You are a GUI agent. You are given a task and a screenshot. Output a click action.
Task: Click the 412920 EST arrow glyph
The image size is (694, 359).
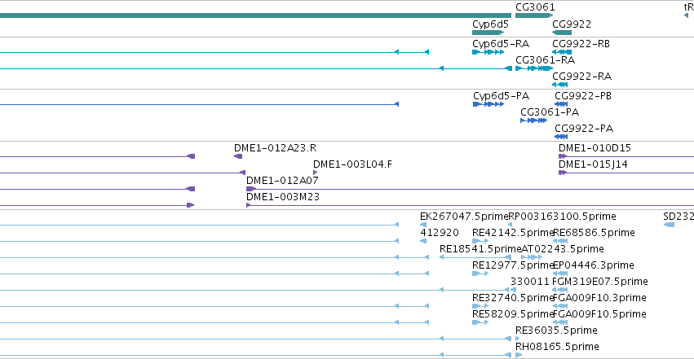[x=423, y=241]
